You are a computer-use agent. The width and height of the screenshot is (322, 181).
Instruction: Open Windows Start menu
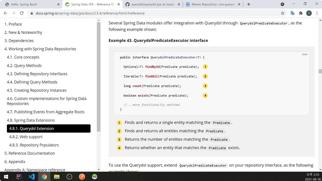(6, 177)
